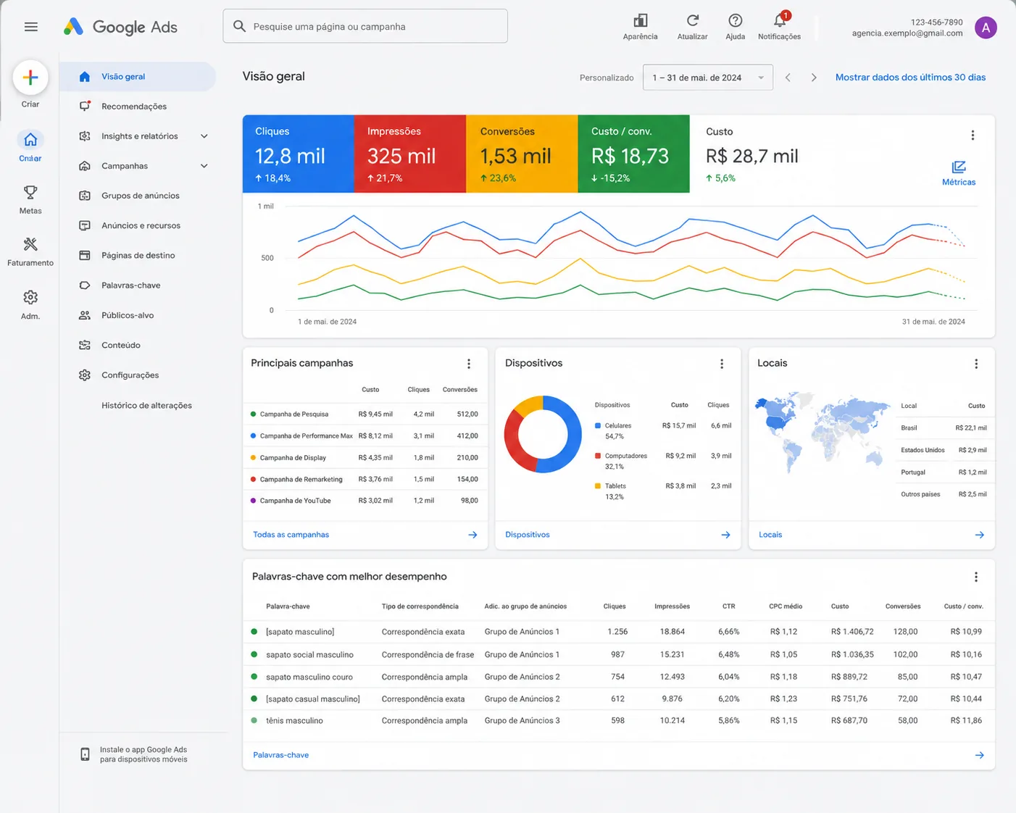The image size is (1016, 813).
Task: Open Principais campanhas three-dot menu
Action: pos(469,364)
